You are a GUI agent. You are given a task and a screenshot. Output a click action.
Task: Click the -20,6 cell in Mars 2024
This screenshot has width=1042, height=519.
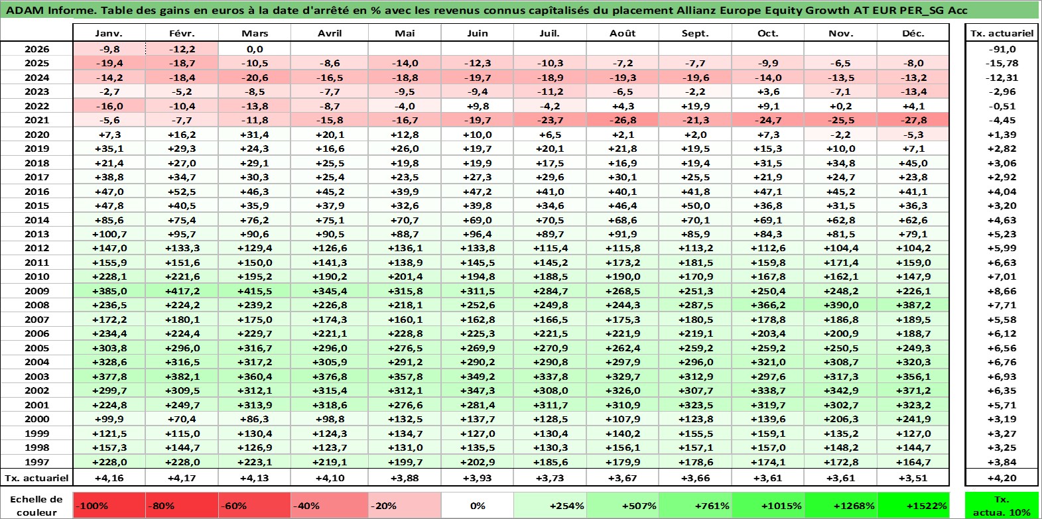255,78
